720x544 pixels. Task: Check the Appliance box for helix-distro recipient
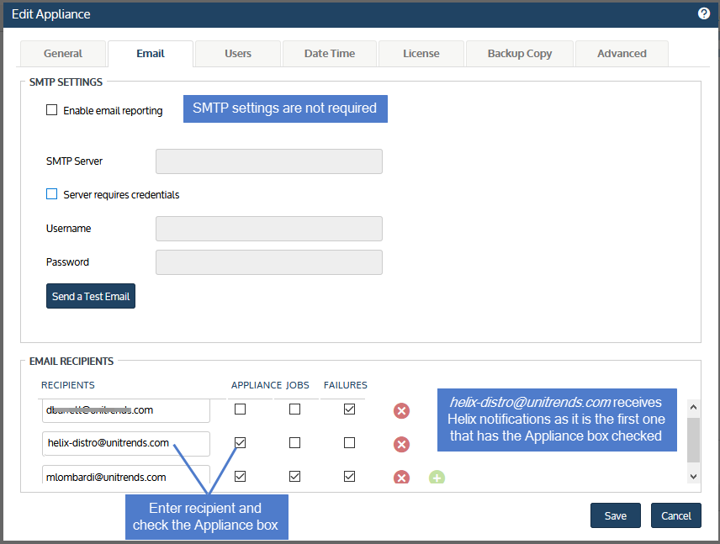241,443
